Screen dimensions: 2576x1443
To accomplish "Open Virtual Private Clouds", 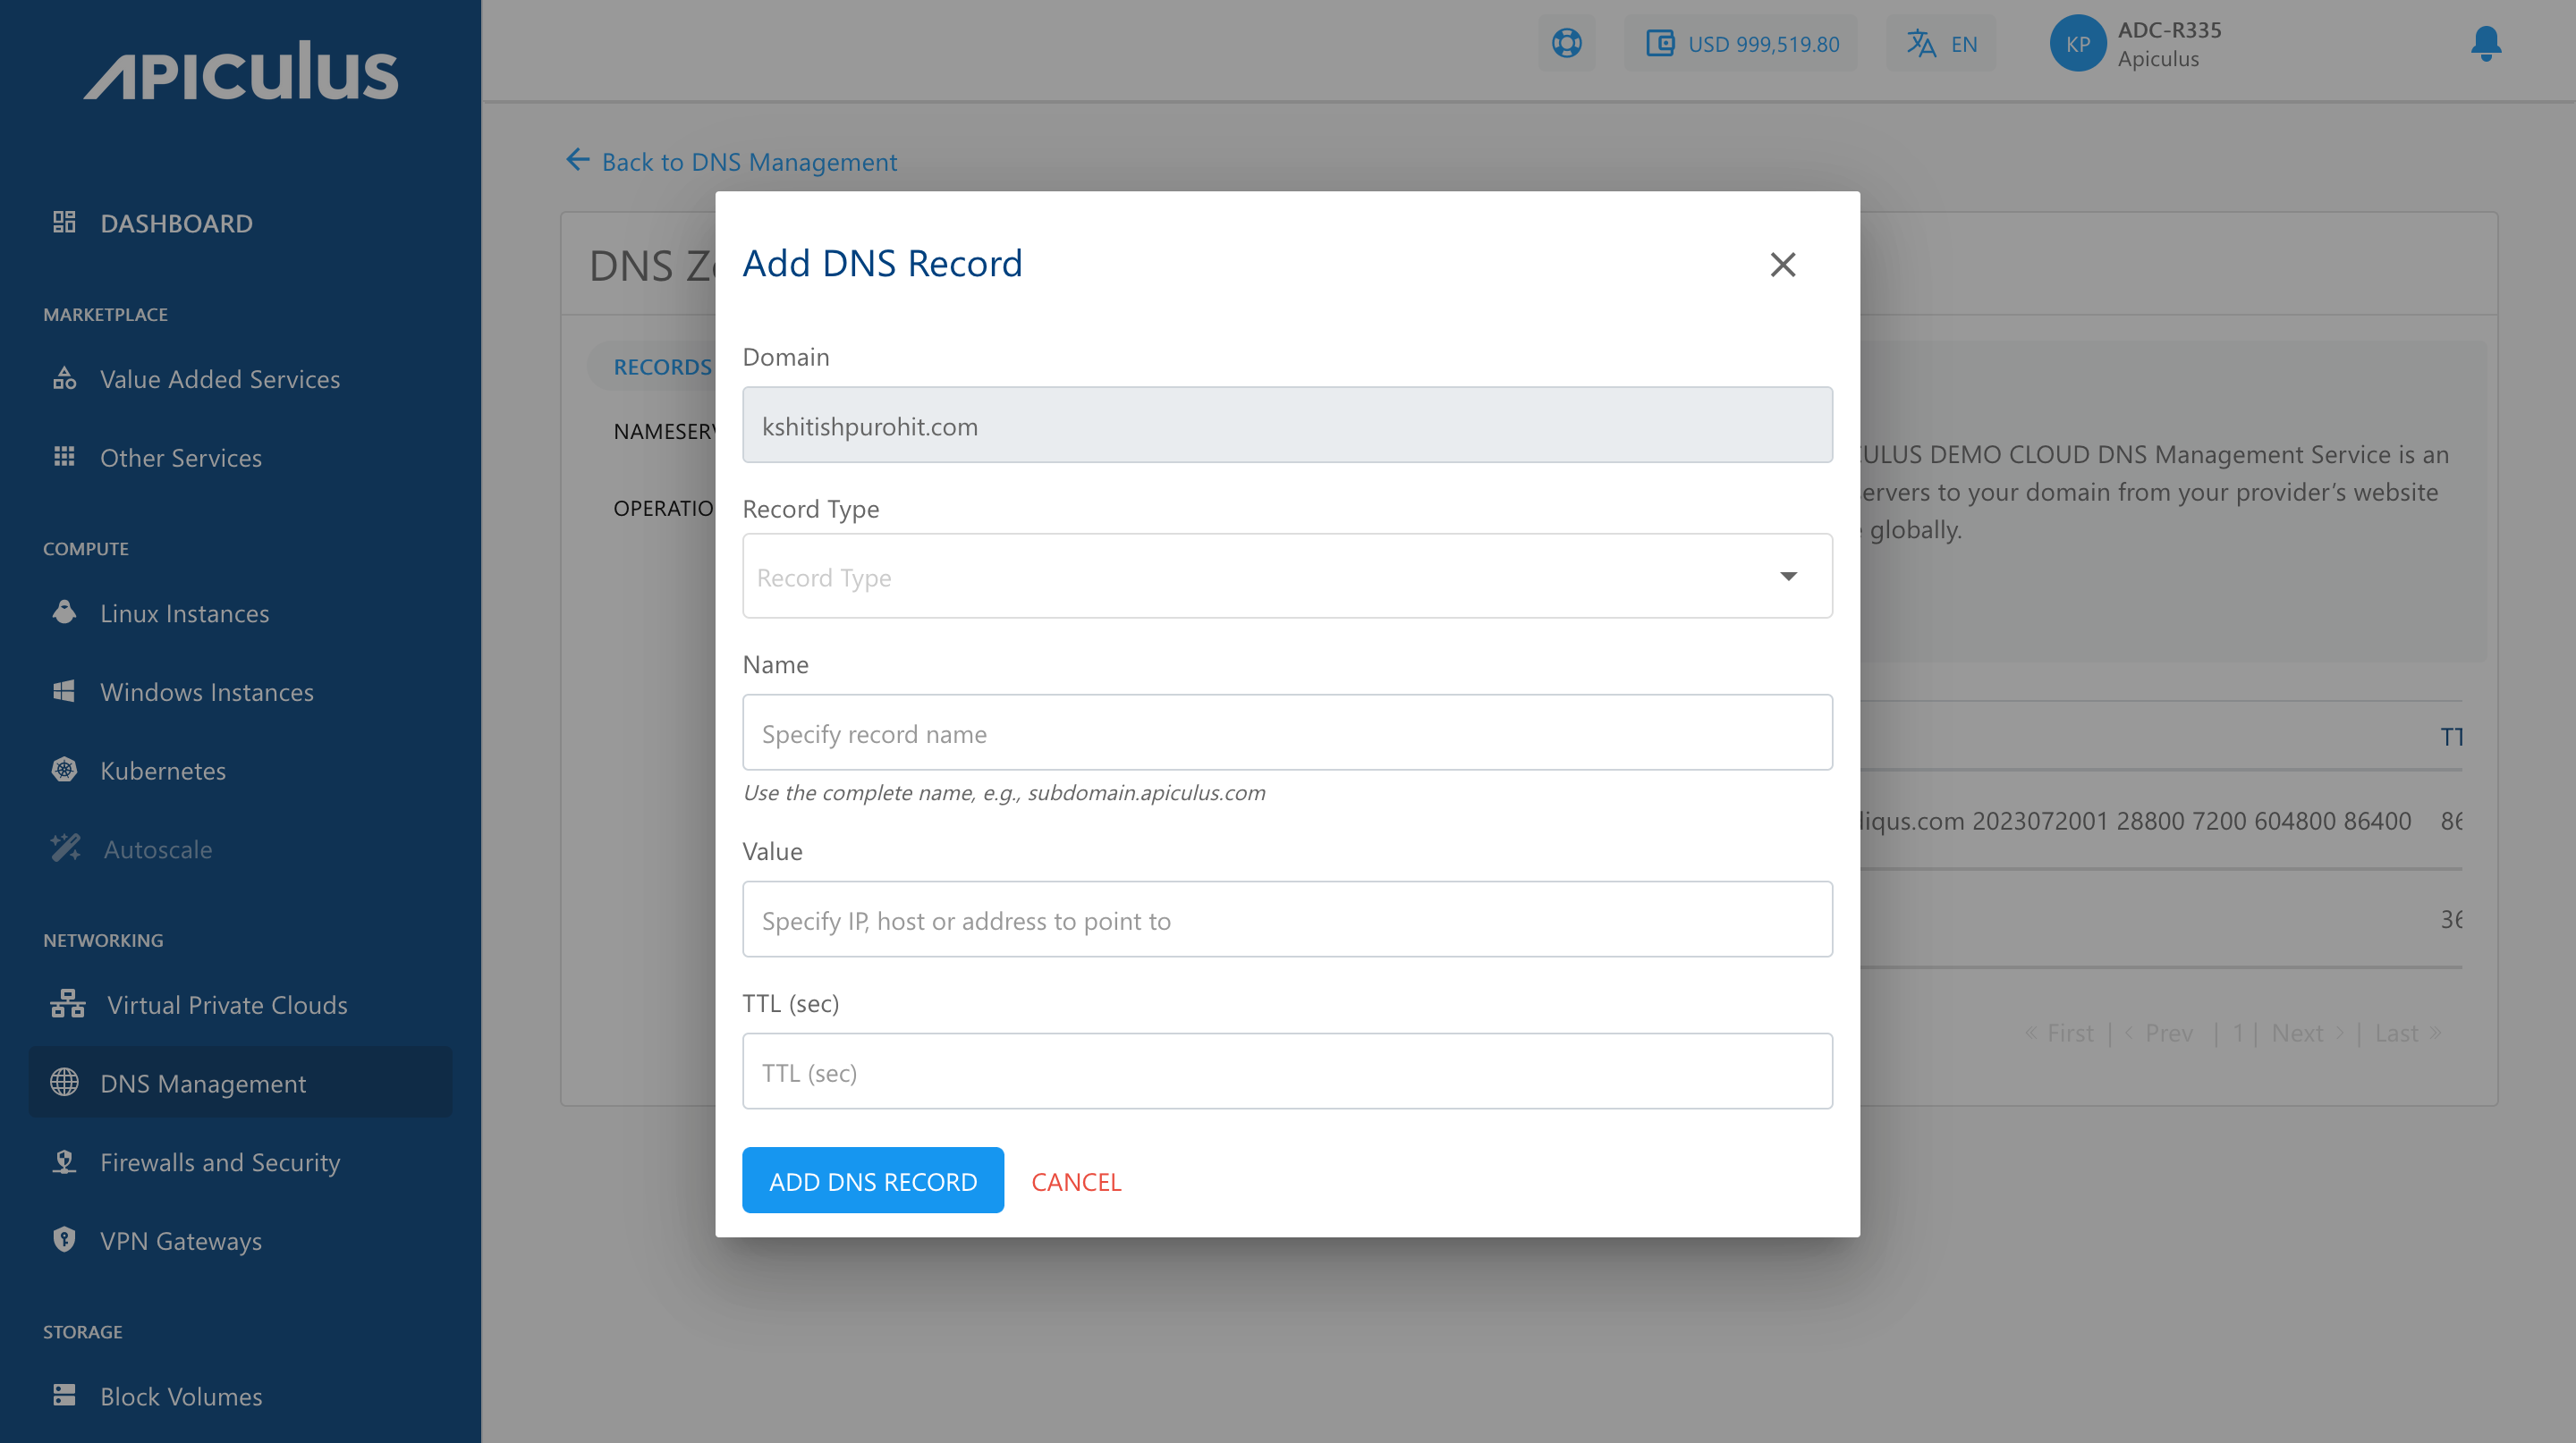I will pyautogui.click(x=227, y=1004).
